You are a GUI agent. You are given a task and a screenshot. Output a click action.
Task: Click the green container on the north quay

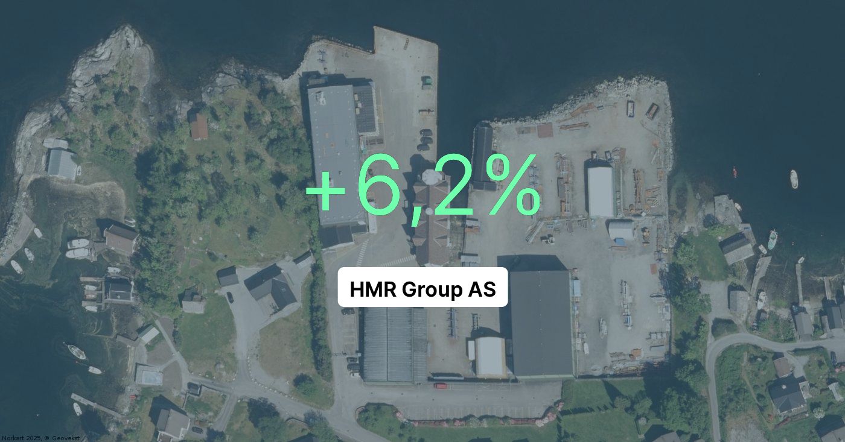(427, 81)
